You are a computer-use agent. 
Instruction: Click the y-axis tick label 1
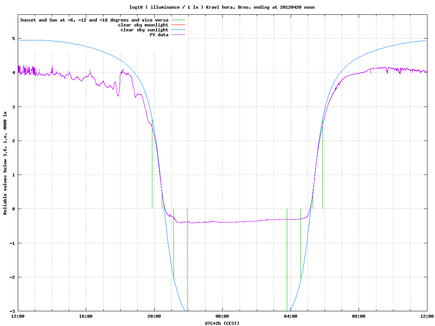[14, 175]
